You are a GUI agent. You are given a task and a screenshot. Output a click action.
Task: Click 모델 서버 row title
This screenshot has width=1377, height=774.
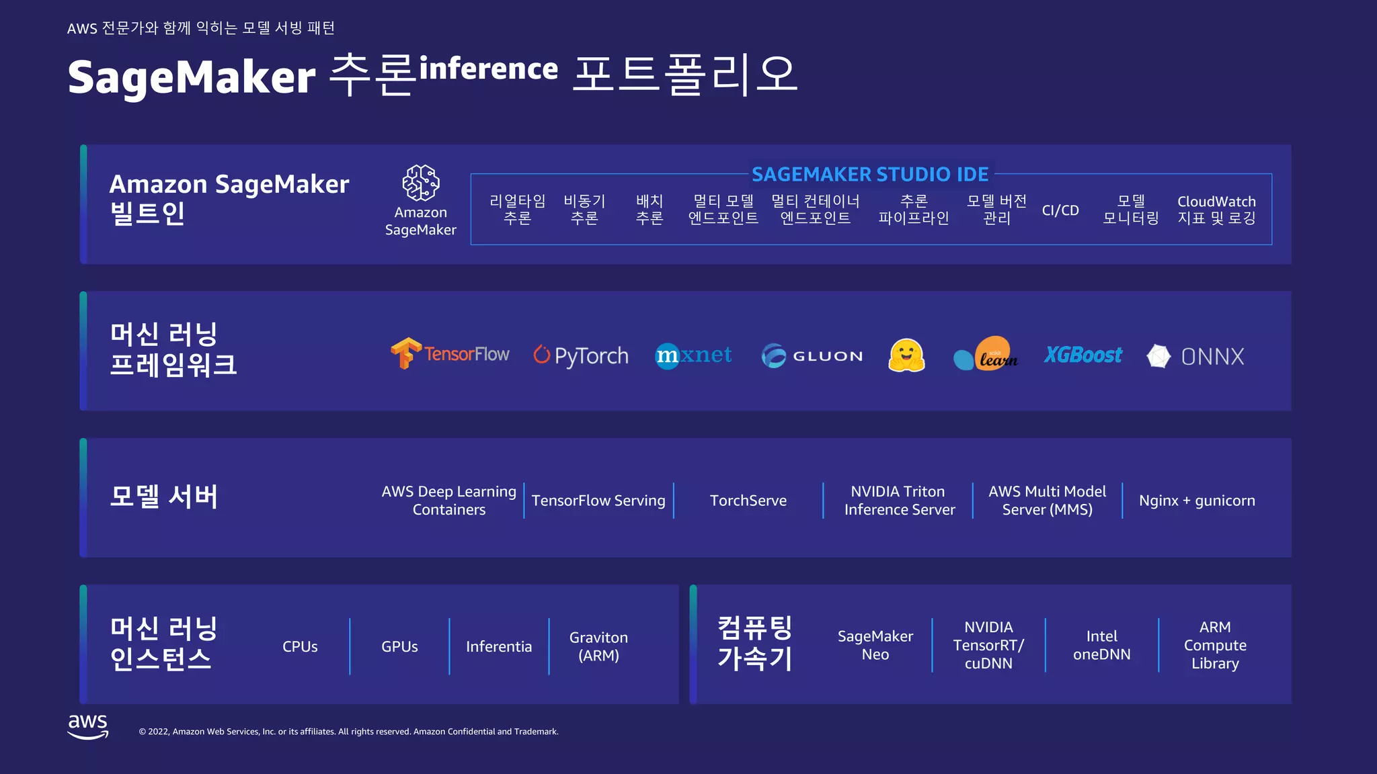[164, 497]
